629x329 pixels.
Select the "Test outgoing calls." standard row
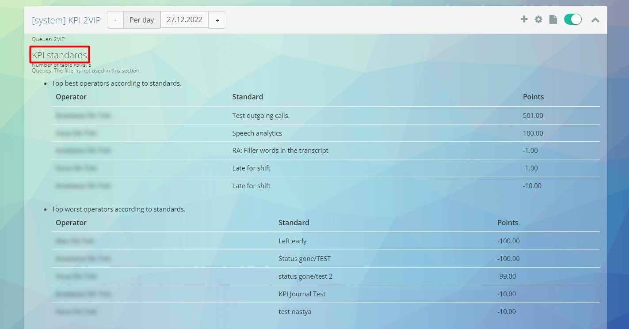tap(261, 116)
